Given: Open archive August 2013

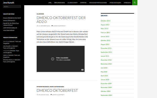Looking at the screenshot, I should pos(105,25).
